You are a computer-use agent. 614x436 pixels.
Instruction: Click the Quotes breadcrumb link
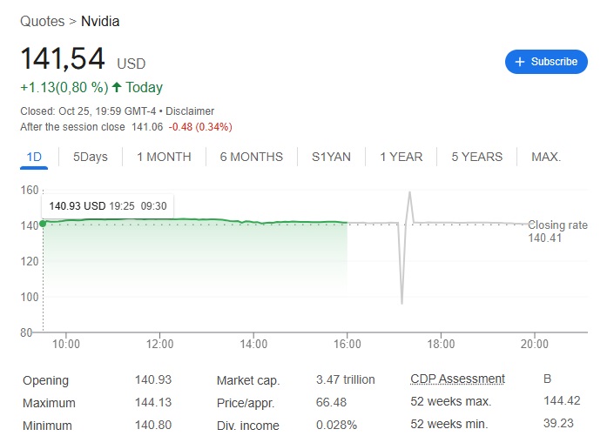pos(42,20)
